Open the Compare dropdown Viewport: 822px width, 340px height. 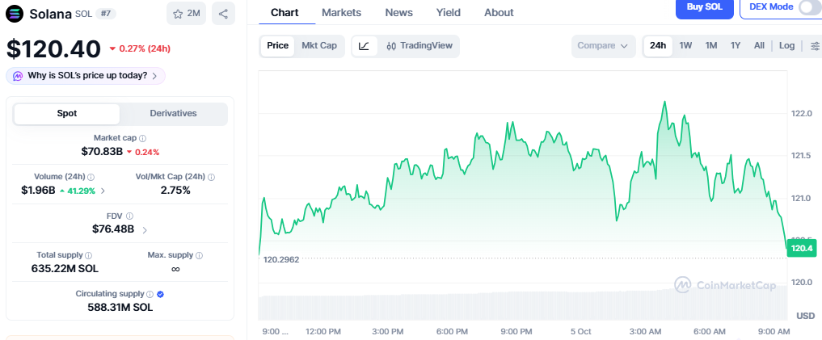point(603,46)
